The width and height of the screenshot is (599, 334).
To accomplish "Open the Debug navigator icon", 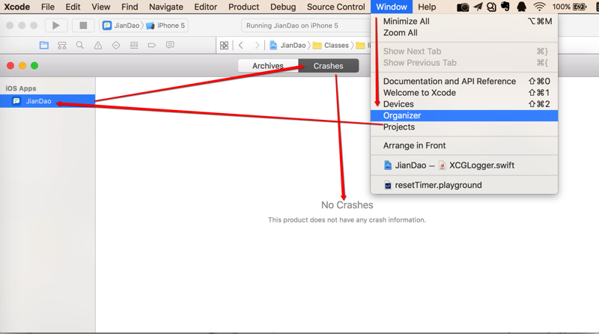I will pyautogui.click(x=134, y=46).
